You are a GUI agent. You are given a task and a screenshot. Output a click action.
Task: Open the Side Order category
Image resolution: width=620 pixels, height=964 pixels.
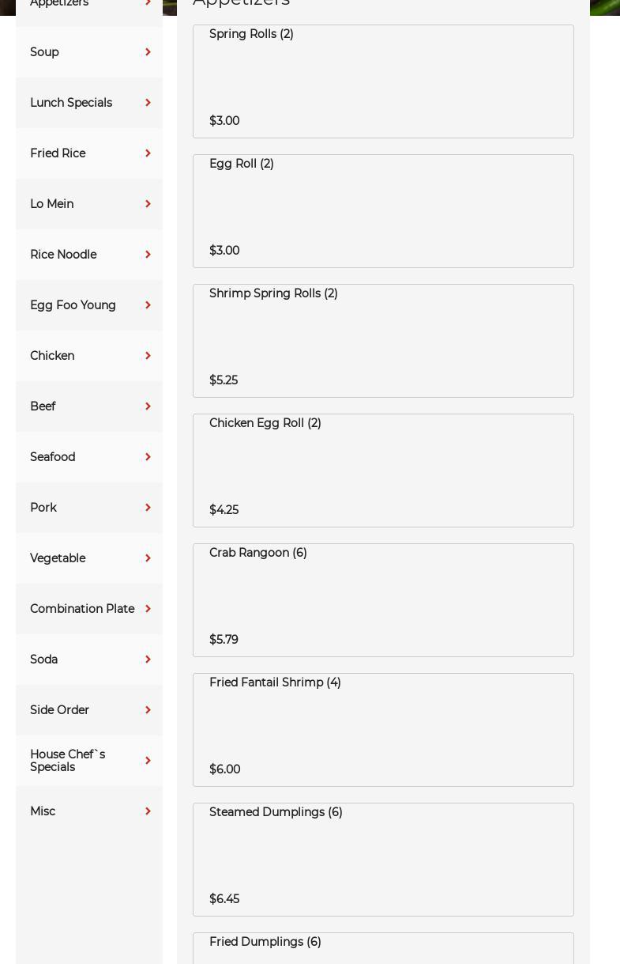60,710
